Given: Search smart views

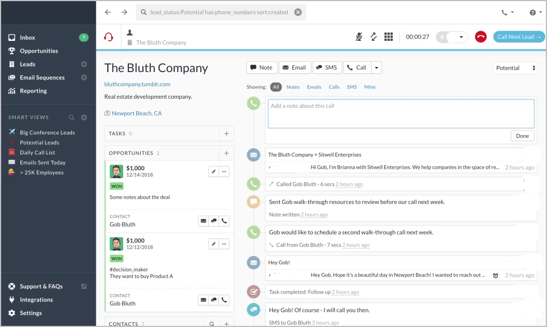Looking at the screenshot, I should (x=71, y=118).
